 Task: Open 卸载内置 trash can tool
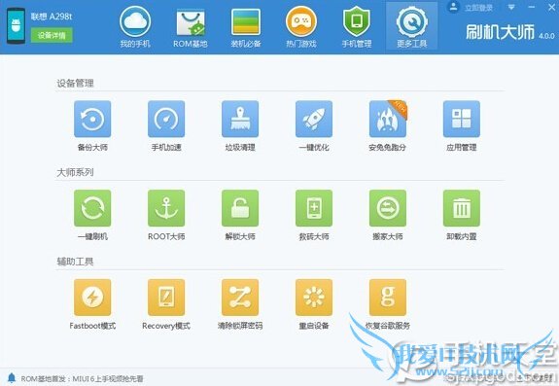[x=462, y=208]
